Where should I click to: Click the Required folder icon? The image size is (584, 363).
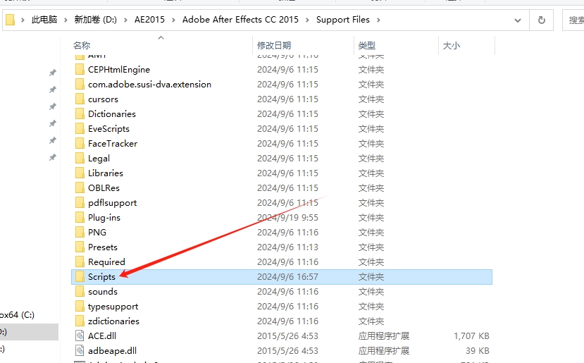point(80,262)
